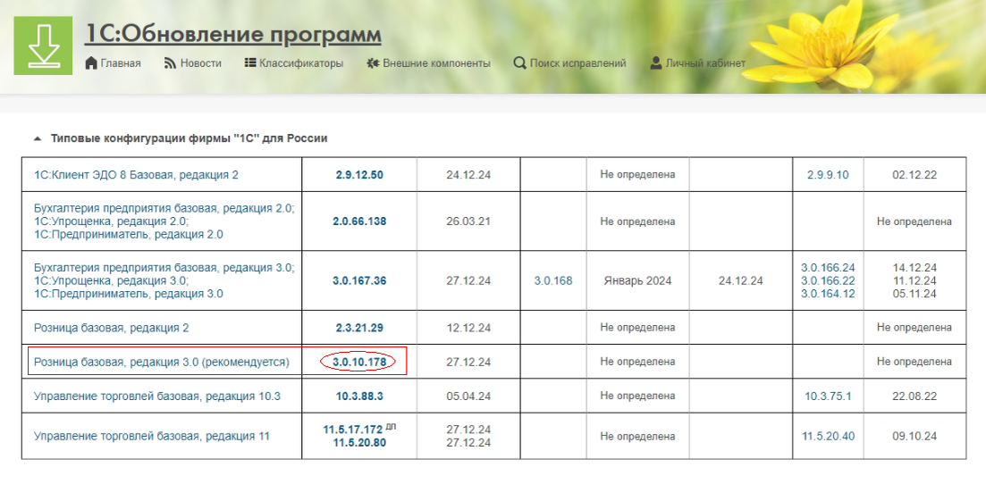986x484 pixels.
Task: Open Розница базовая, редакция 2 link
Action: pyautogui.click(x=112, y=328)
